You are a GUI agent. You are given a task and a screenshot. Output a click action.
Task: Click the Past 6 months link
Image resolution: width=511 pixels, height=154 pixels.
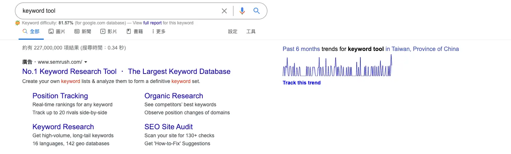(301, 49)
